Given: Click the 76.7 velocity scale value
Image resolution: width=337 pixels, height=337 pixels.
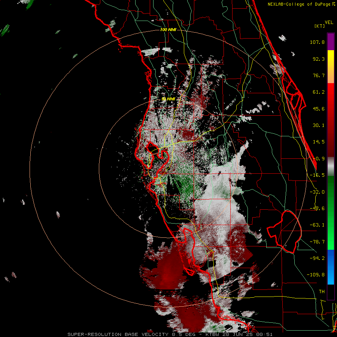Looking at the screenshot, I should point(319,75).
